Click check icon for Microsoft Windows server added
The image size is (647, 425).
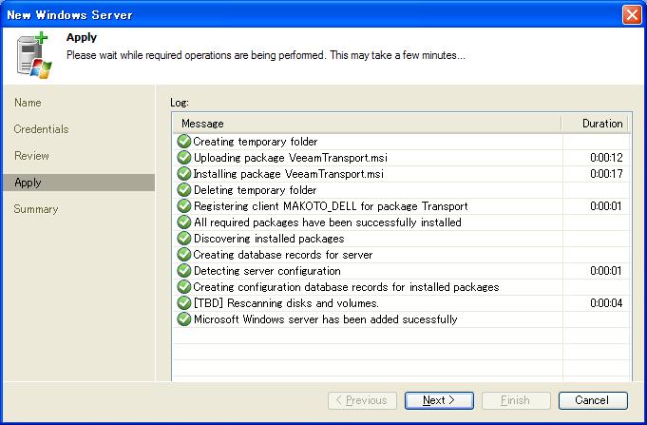(183, 319)
